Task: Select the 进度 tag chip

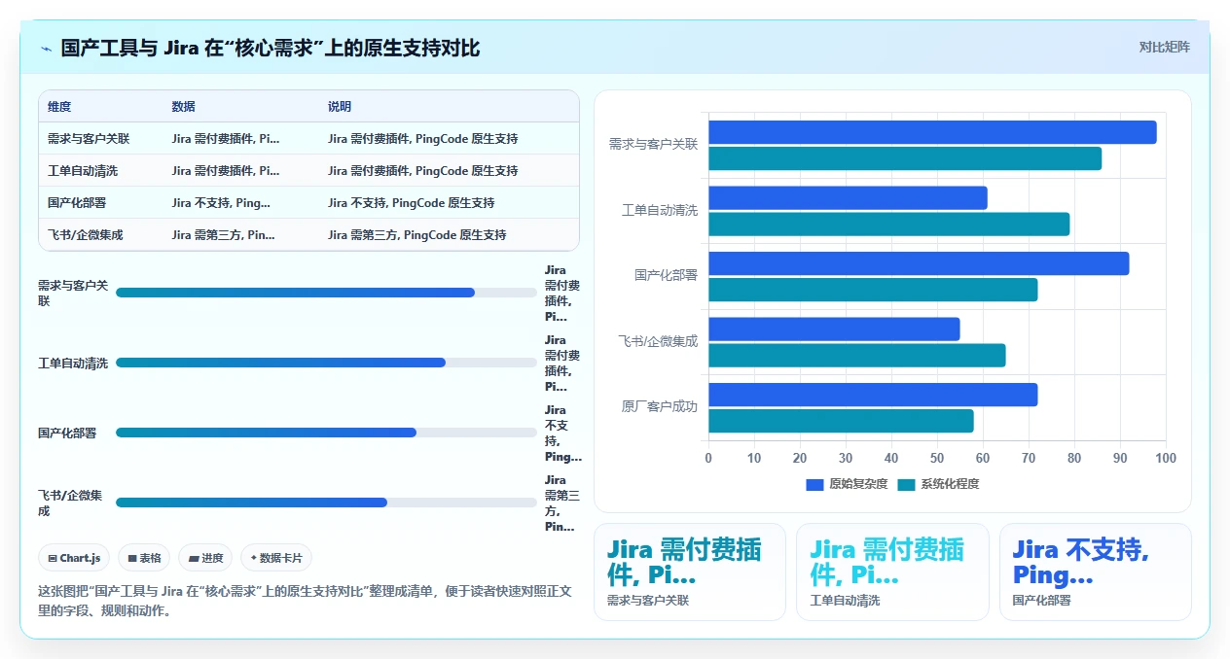Action: click(205, 558)
